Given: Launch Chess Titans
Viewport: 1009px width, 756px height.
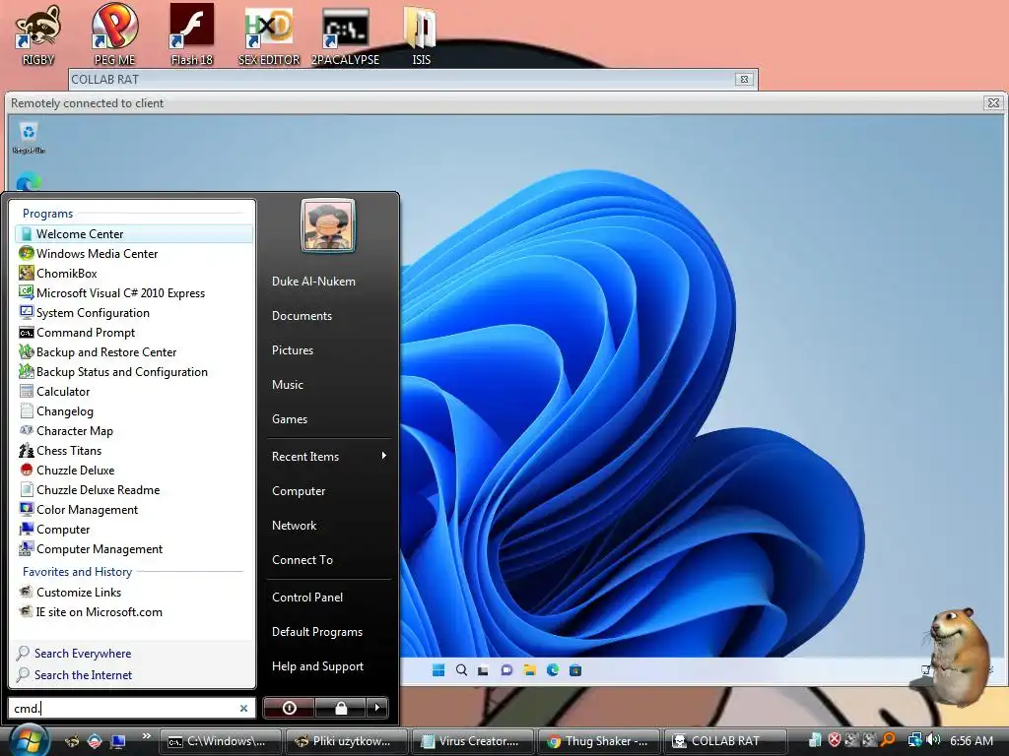Looking at the screenshot, I should (134, 451).
